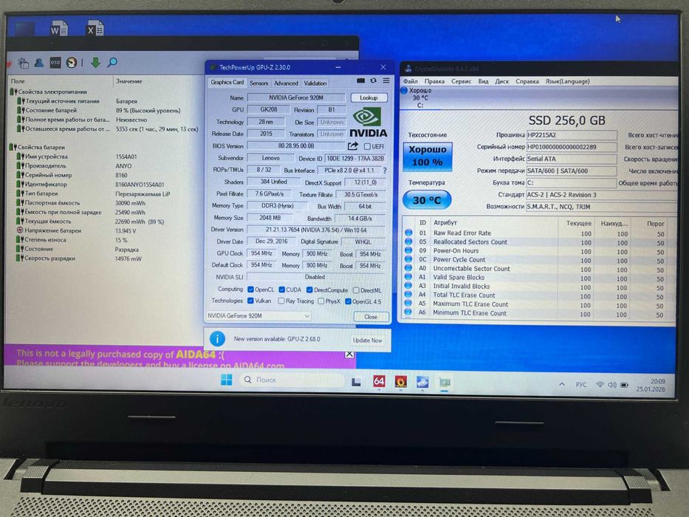The height and width of the screenshot is (517, 689).
Task: Click the Хорошо 100 % health status button
Action: (428, 156)
